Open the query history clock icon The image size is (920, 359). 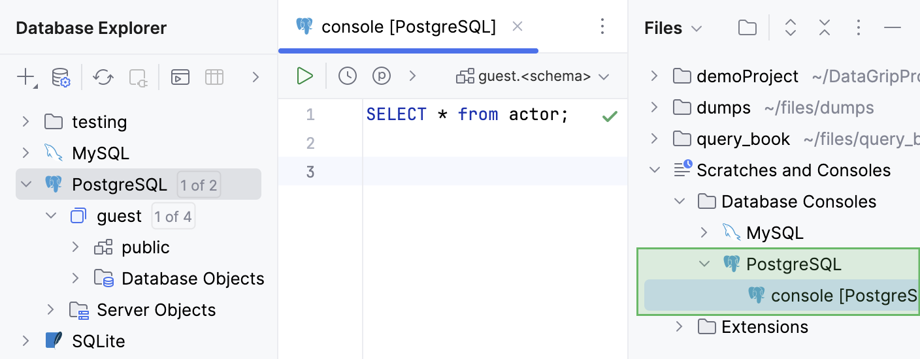[x=348, y=76]
